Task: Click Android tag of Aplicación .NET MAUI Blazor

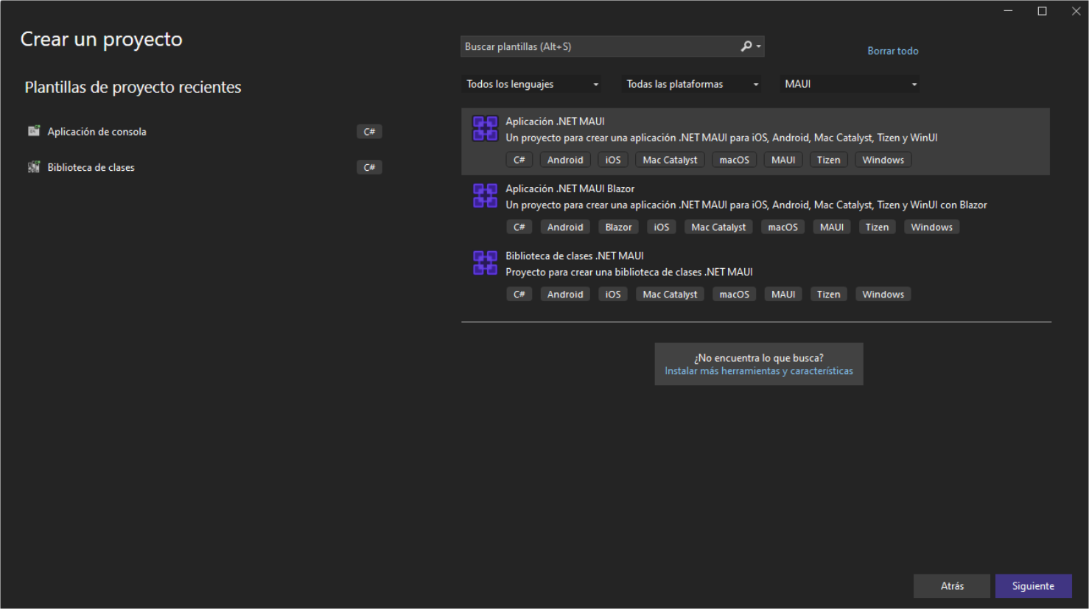Action: pyautogui.click(x=565, y=227)
